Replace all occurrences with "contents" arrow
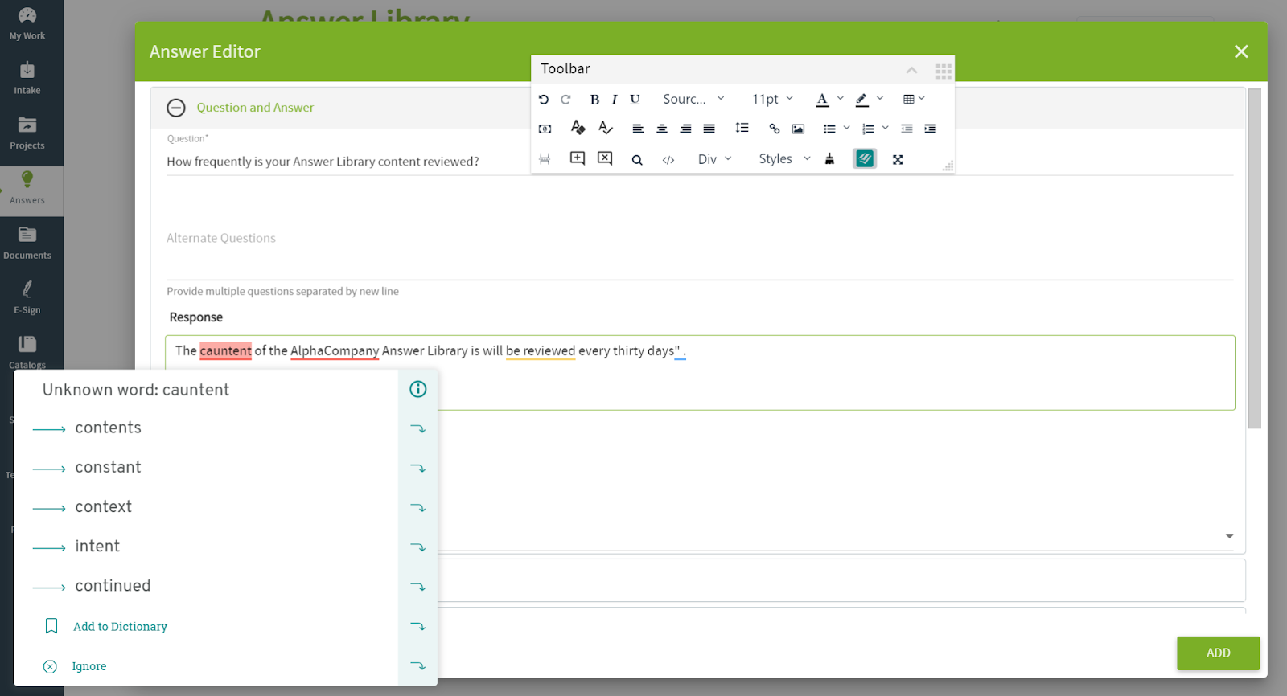 point(418,428)
